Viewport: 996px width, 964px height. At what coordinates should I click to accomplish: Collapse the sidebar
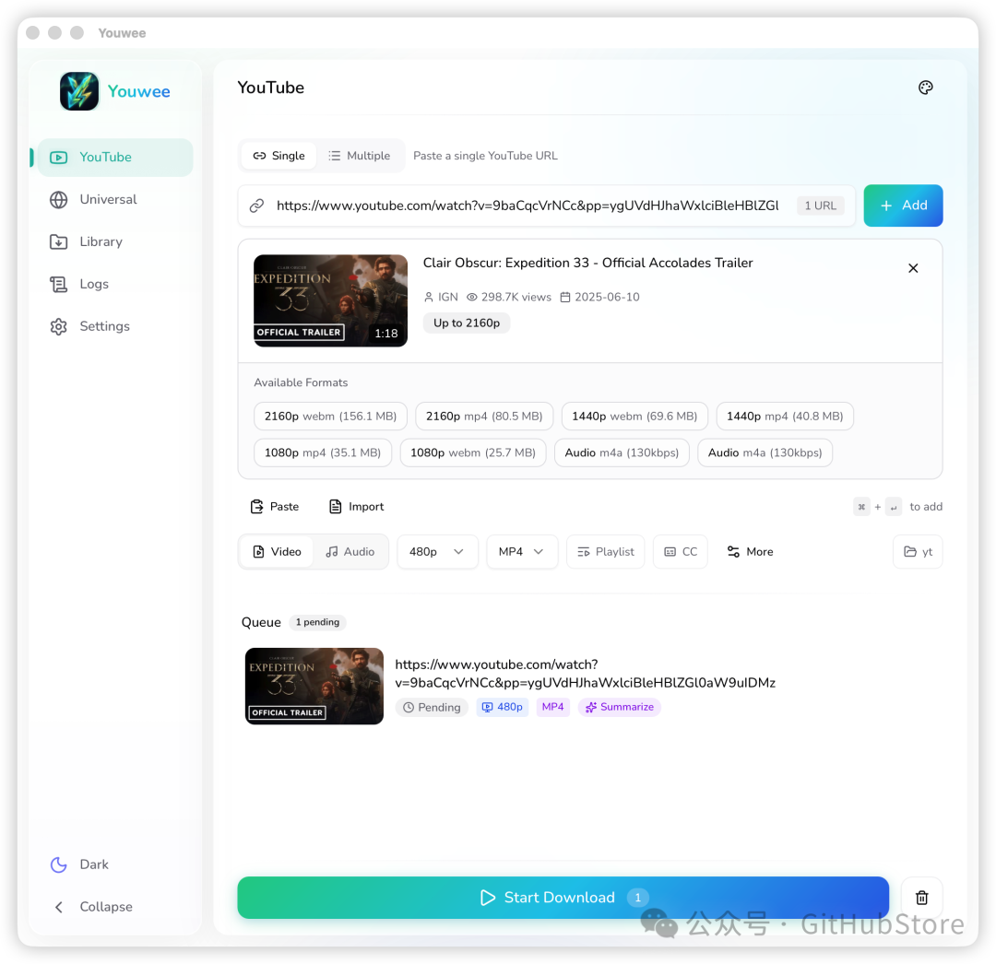click(115, 907)
